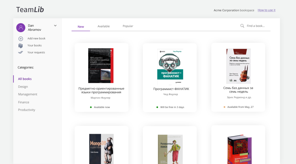Click author name Эрик Редмонд и др.
This screenshot has height=164, width=296.
pyautogui.click(x=239, y=97)
